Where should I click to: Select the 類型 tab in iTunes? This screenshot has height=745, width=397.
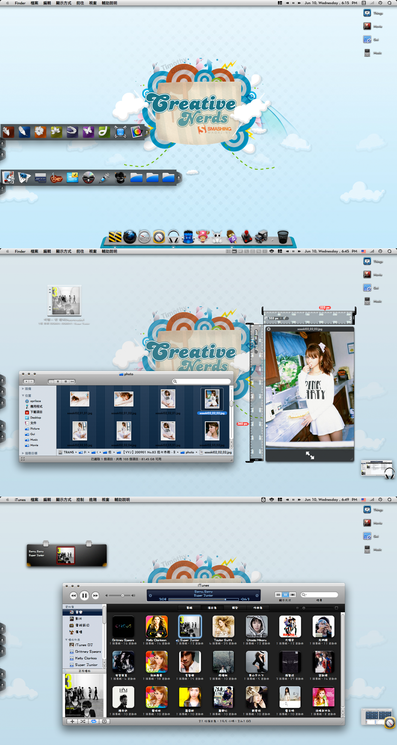235,608
